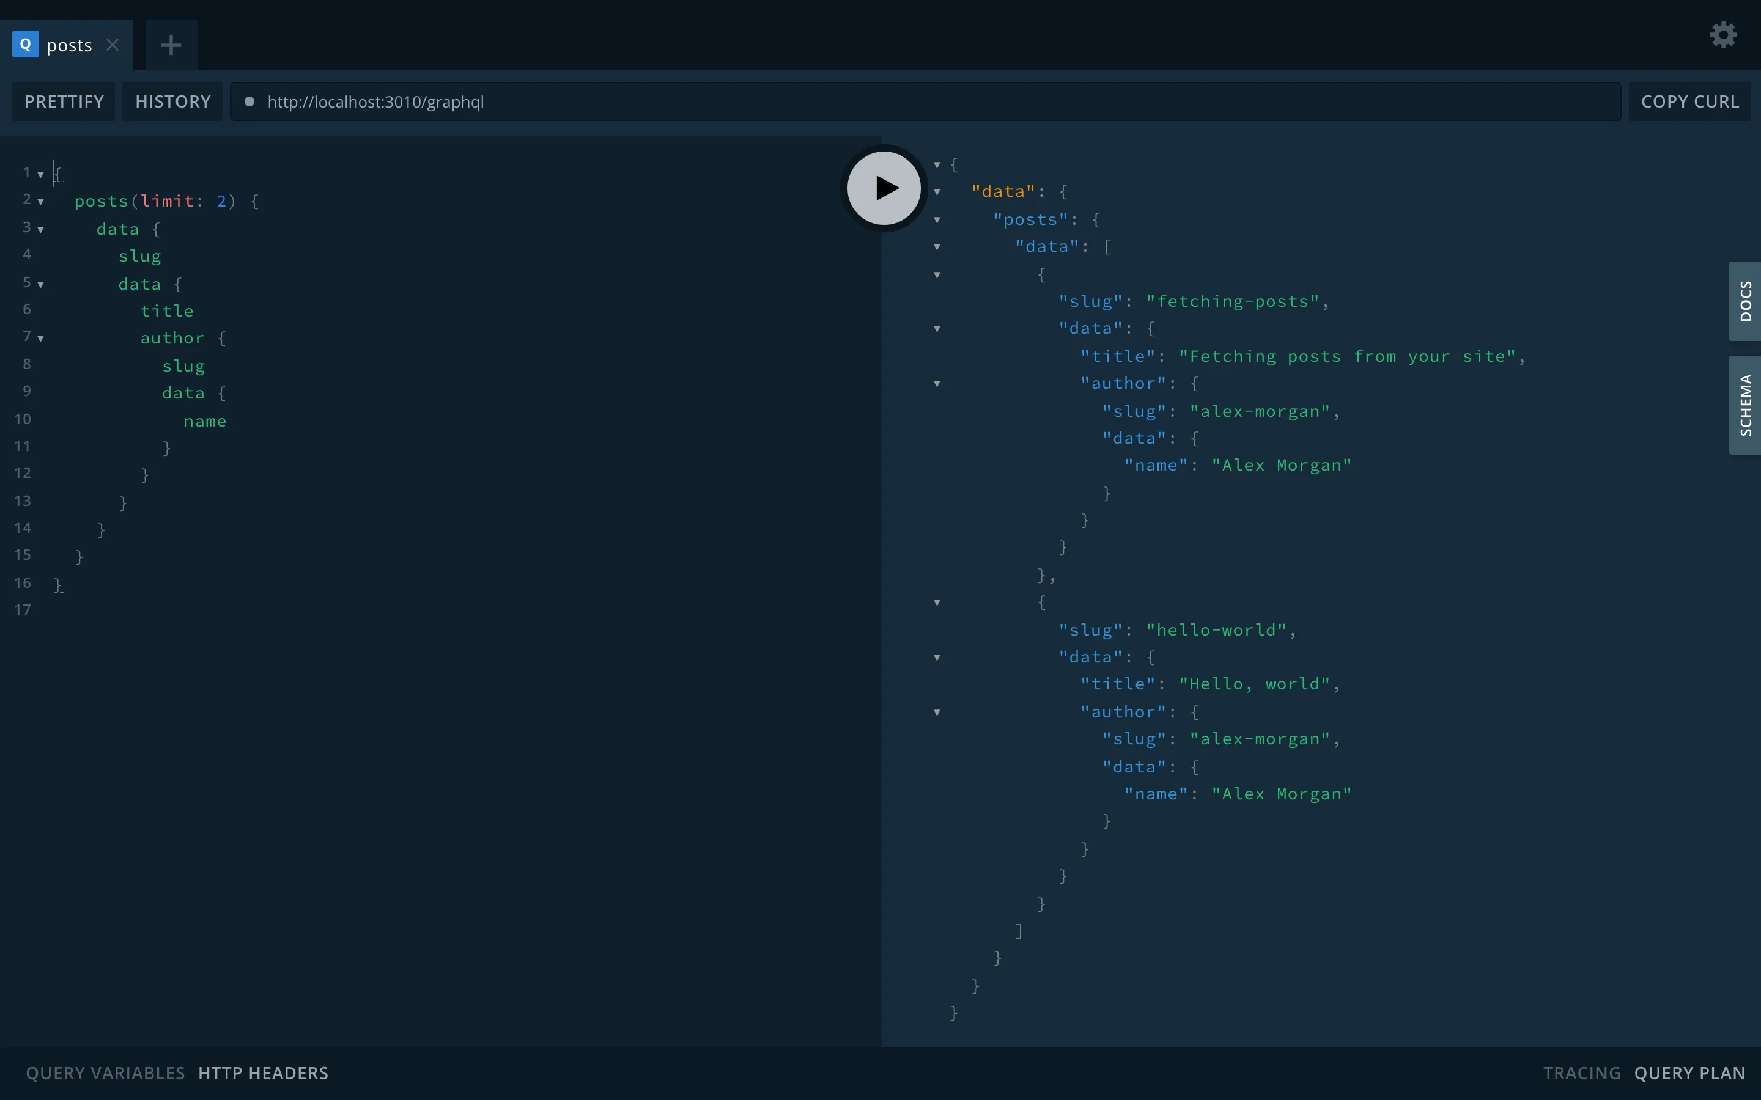This screenshot has height=1100, width=1761.
Task: Focus the endpoint URL field
Action: [926, 102]
